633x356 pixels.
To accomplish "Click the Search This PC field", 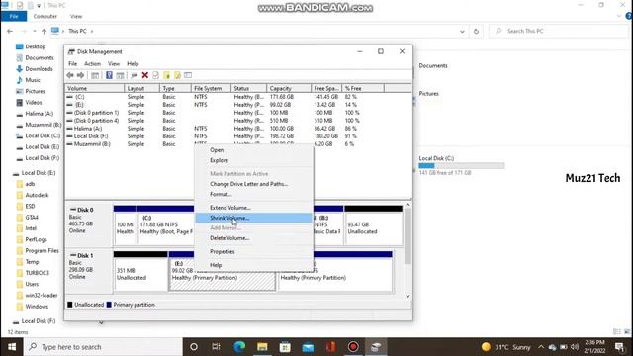I will [x=559, y=31].
